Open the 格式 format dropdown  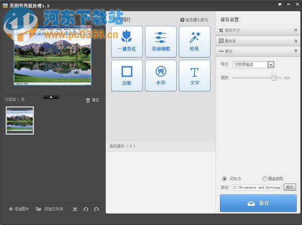coord(253,64)
